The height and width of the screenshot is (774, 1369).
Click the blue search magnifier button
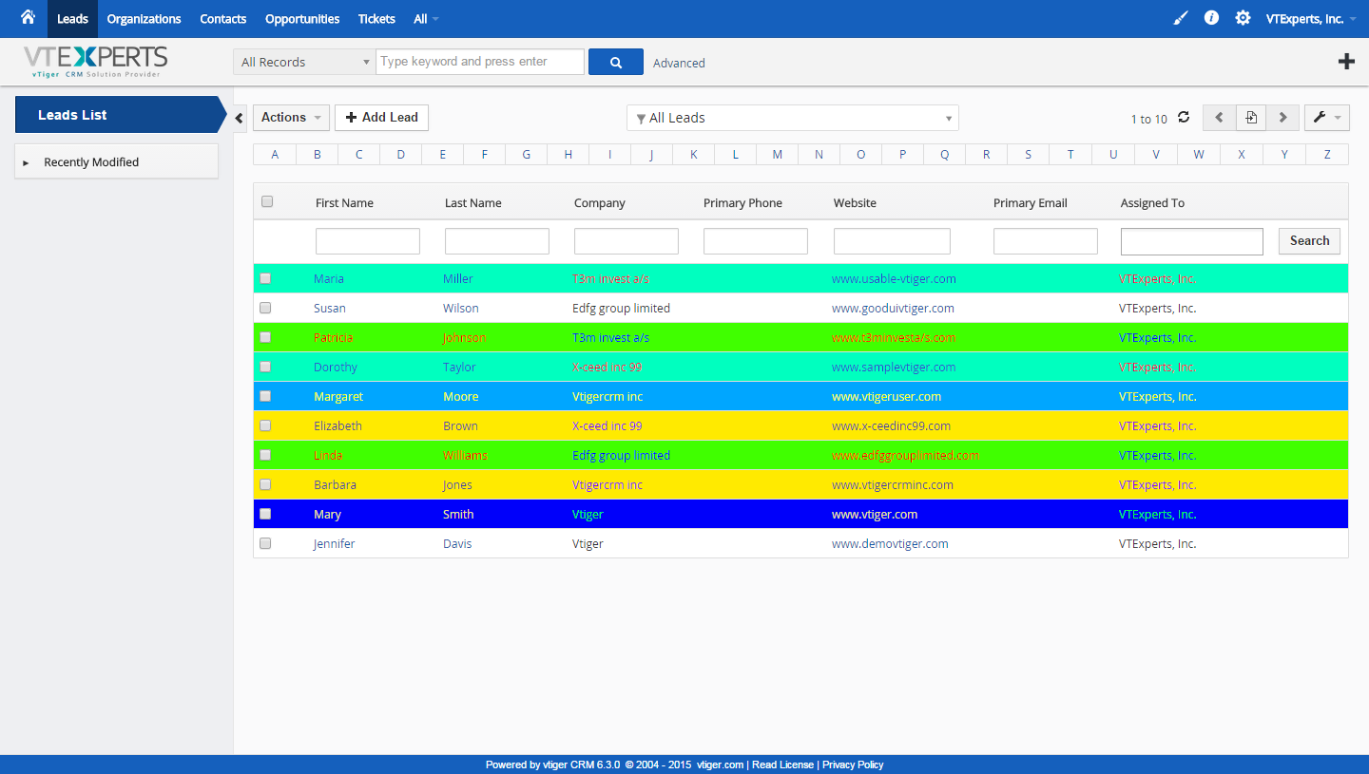pos(616,62)
